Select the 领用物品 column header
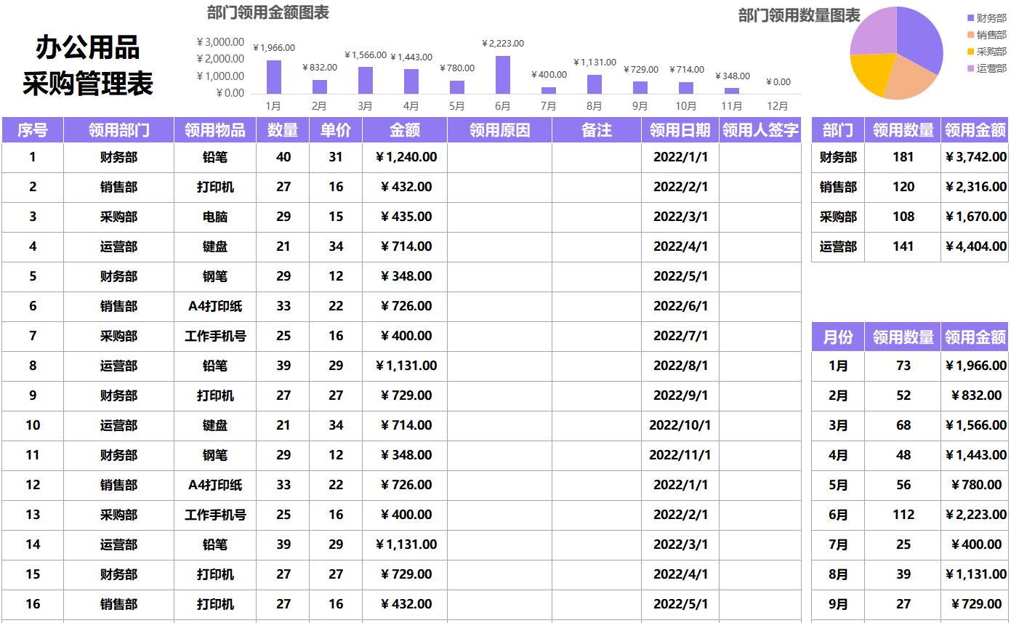This screenshot has height=623, width=1011. (215, 130)
